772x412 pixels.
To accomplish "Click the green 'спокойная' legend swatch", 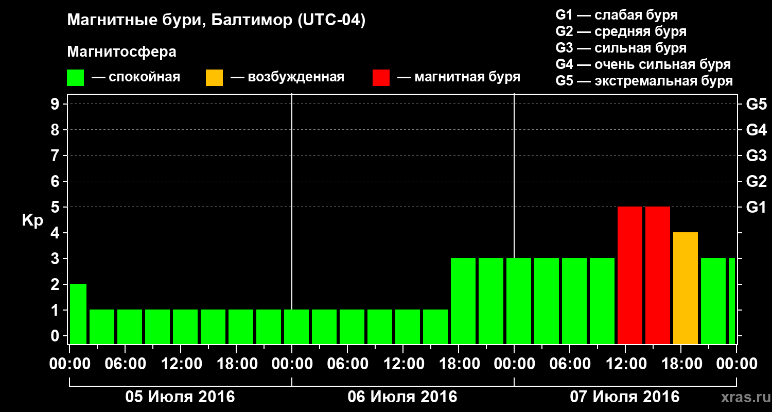I will (75, 78).
